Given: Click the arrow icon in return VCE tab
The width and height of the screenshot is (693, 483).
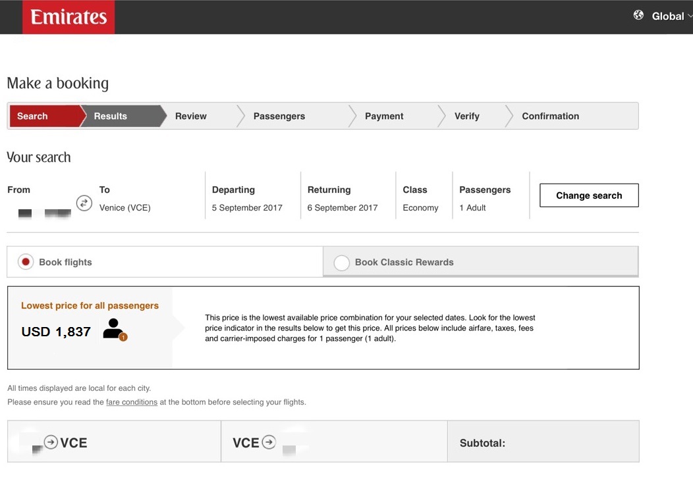Looking at the screenshot, I should click(x=269, y=442).
